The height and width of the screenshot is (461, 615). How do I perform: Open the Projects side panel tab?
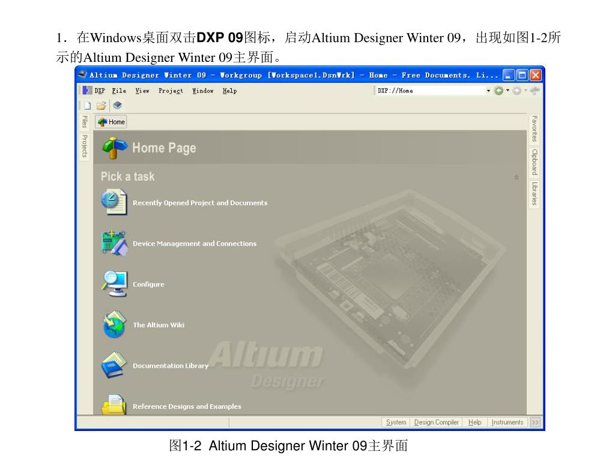click(84, 146)
